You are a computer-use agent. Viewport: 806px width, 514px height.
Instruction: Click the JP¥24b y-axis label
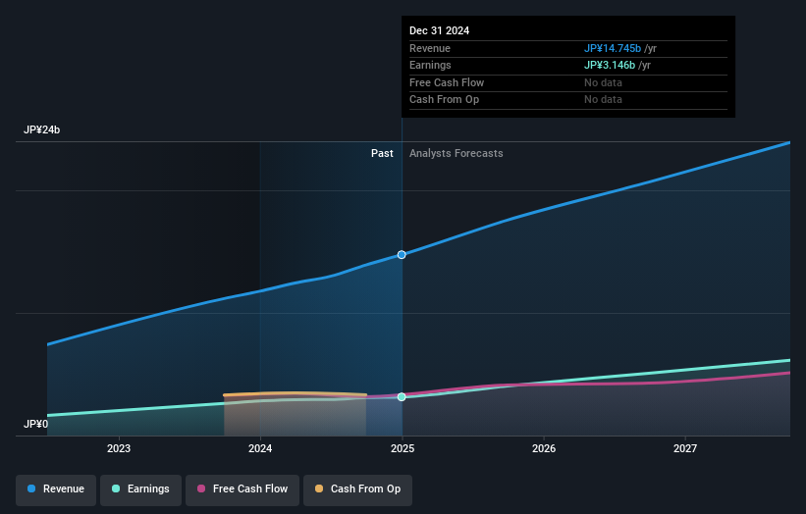pos(41,129)
